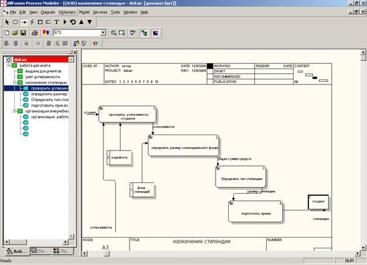Select подготовить приказ tree item
Viewport: 367px width, 265px height.
pyautogui.click(x=49, y=105)
